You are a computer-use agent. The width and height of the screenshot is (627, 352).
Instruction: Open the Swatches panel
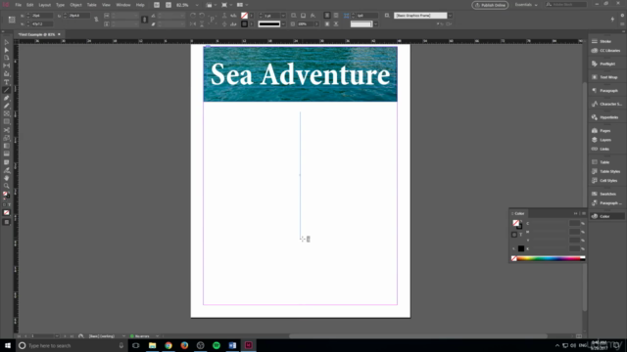606,194
